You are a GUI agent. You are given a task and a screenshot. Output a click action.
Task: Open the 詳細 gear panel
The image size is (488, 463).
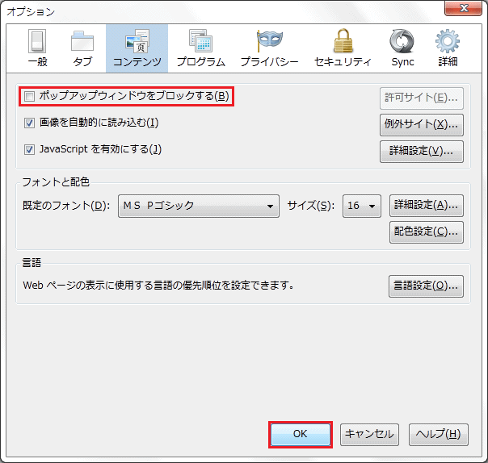click(448, 48)
